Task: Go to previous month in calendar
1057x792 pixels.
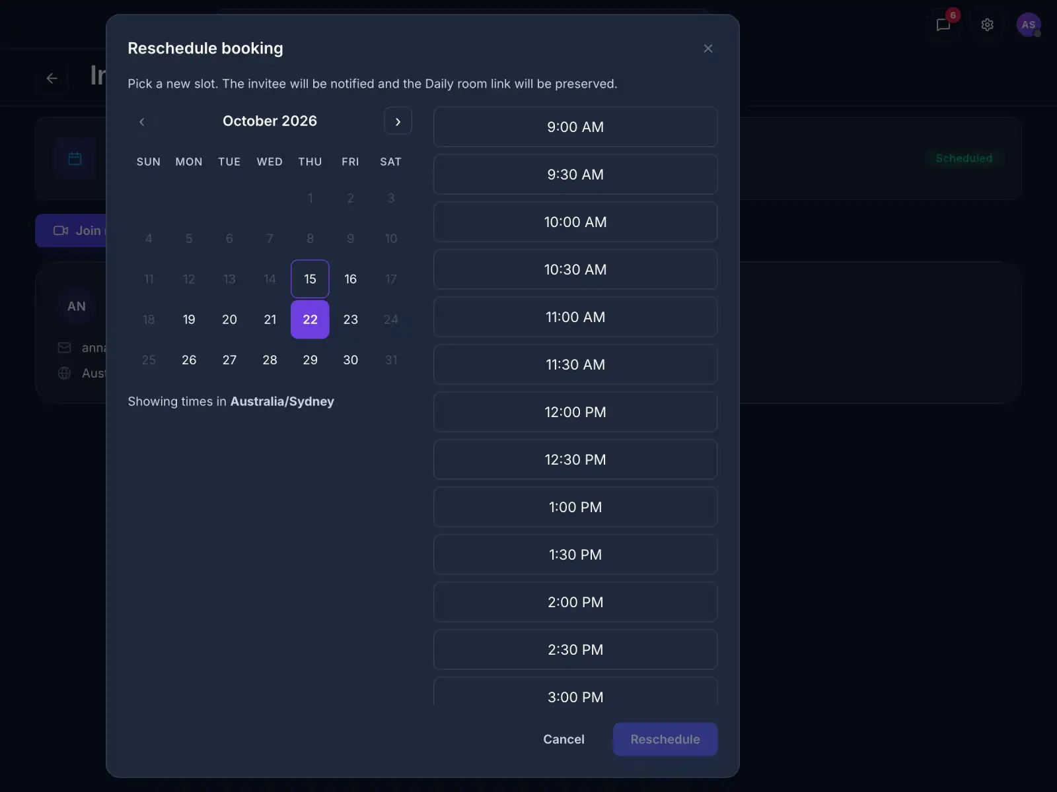Action: [141, 121]
